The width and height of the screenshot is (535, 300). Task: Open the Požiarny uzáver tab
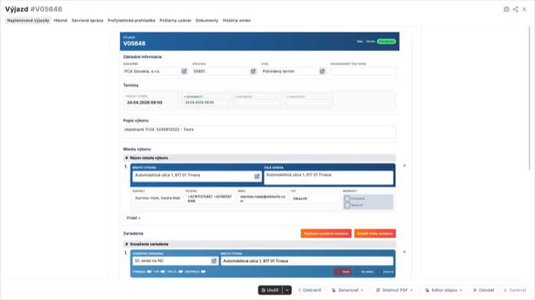175,21
